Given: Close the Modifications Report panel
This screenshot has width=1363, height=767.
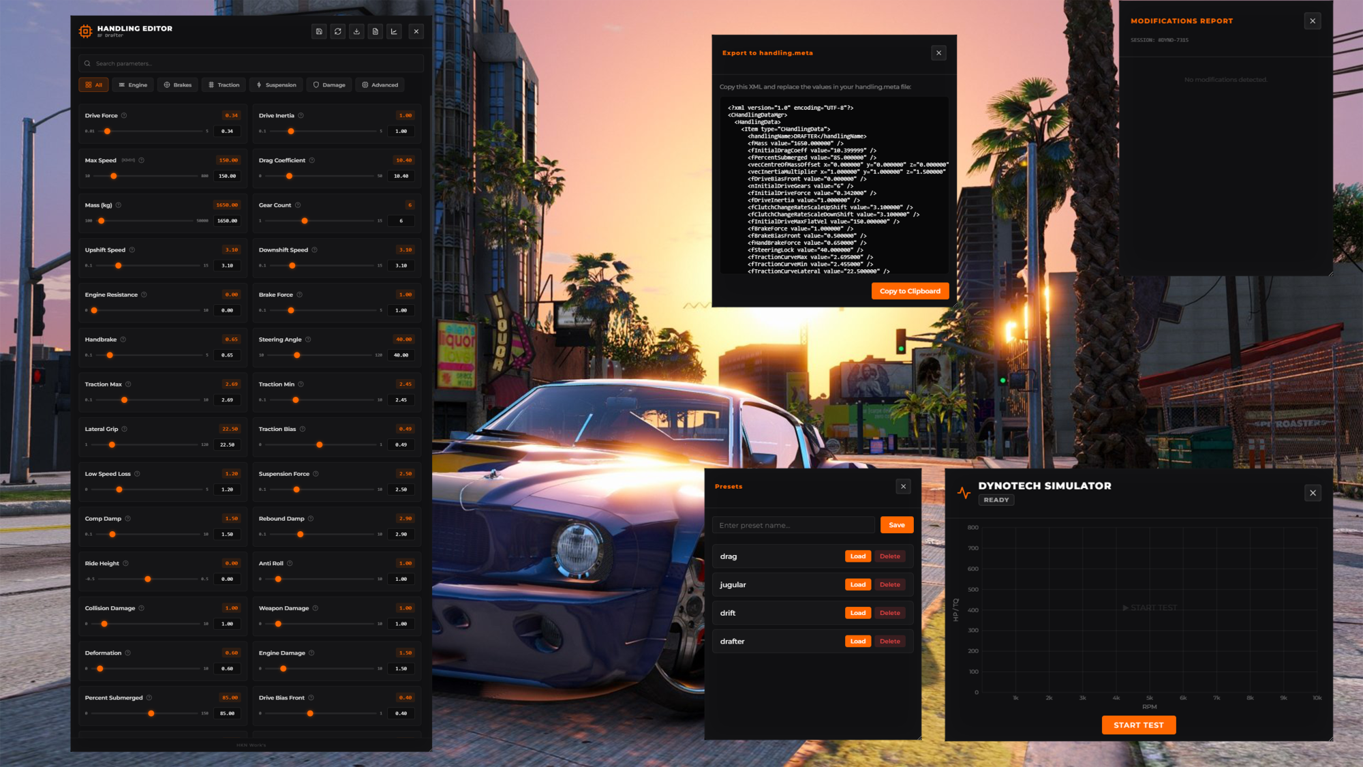Looking at the screenshot, I should pos(1313,21).
